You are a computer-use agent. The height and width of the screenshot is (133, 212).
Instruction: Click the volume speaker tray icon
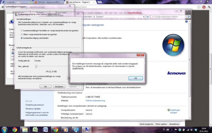192,130
